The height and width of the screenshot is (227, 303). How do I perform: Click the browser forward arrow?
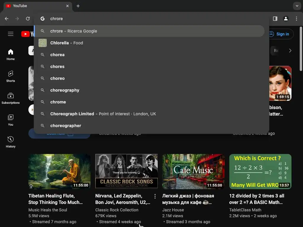17,19
